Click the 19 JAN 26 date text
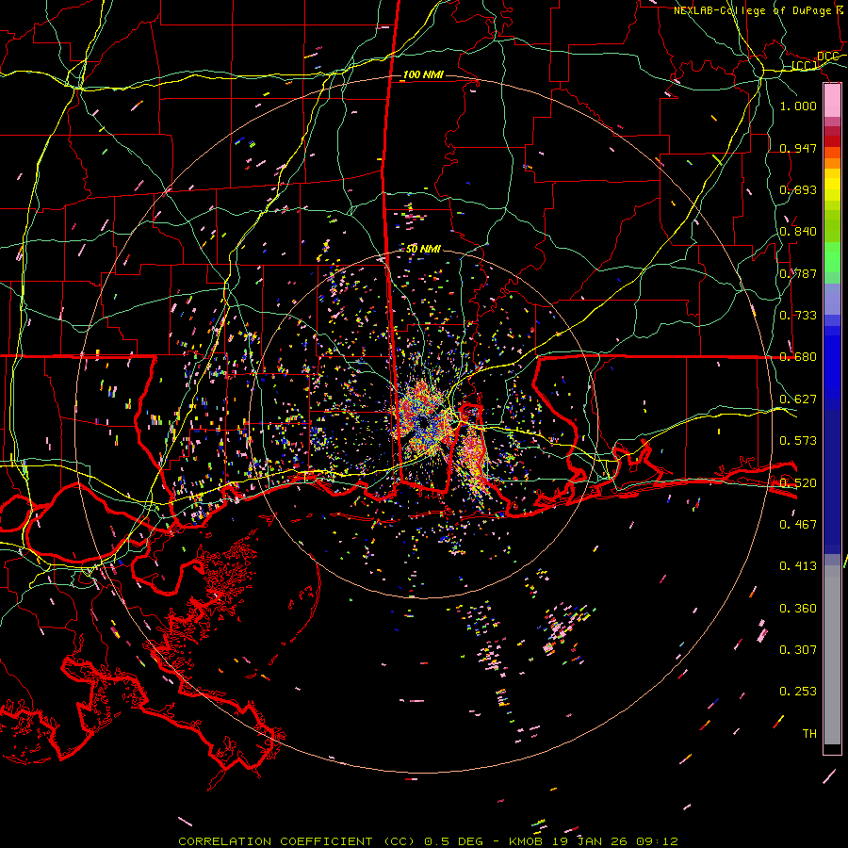 click(588, 841)
